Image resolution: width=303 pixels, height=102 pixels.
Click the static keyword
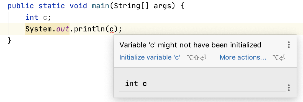[x=52, y=6]
